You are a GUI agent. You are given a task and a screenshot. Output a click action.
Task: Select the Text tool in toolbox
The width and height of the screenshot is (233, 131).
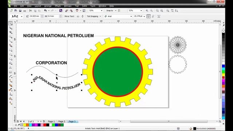coord(11,68)
